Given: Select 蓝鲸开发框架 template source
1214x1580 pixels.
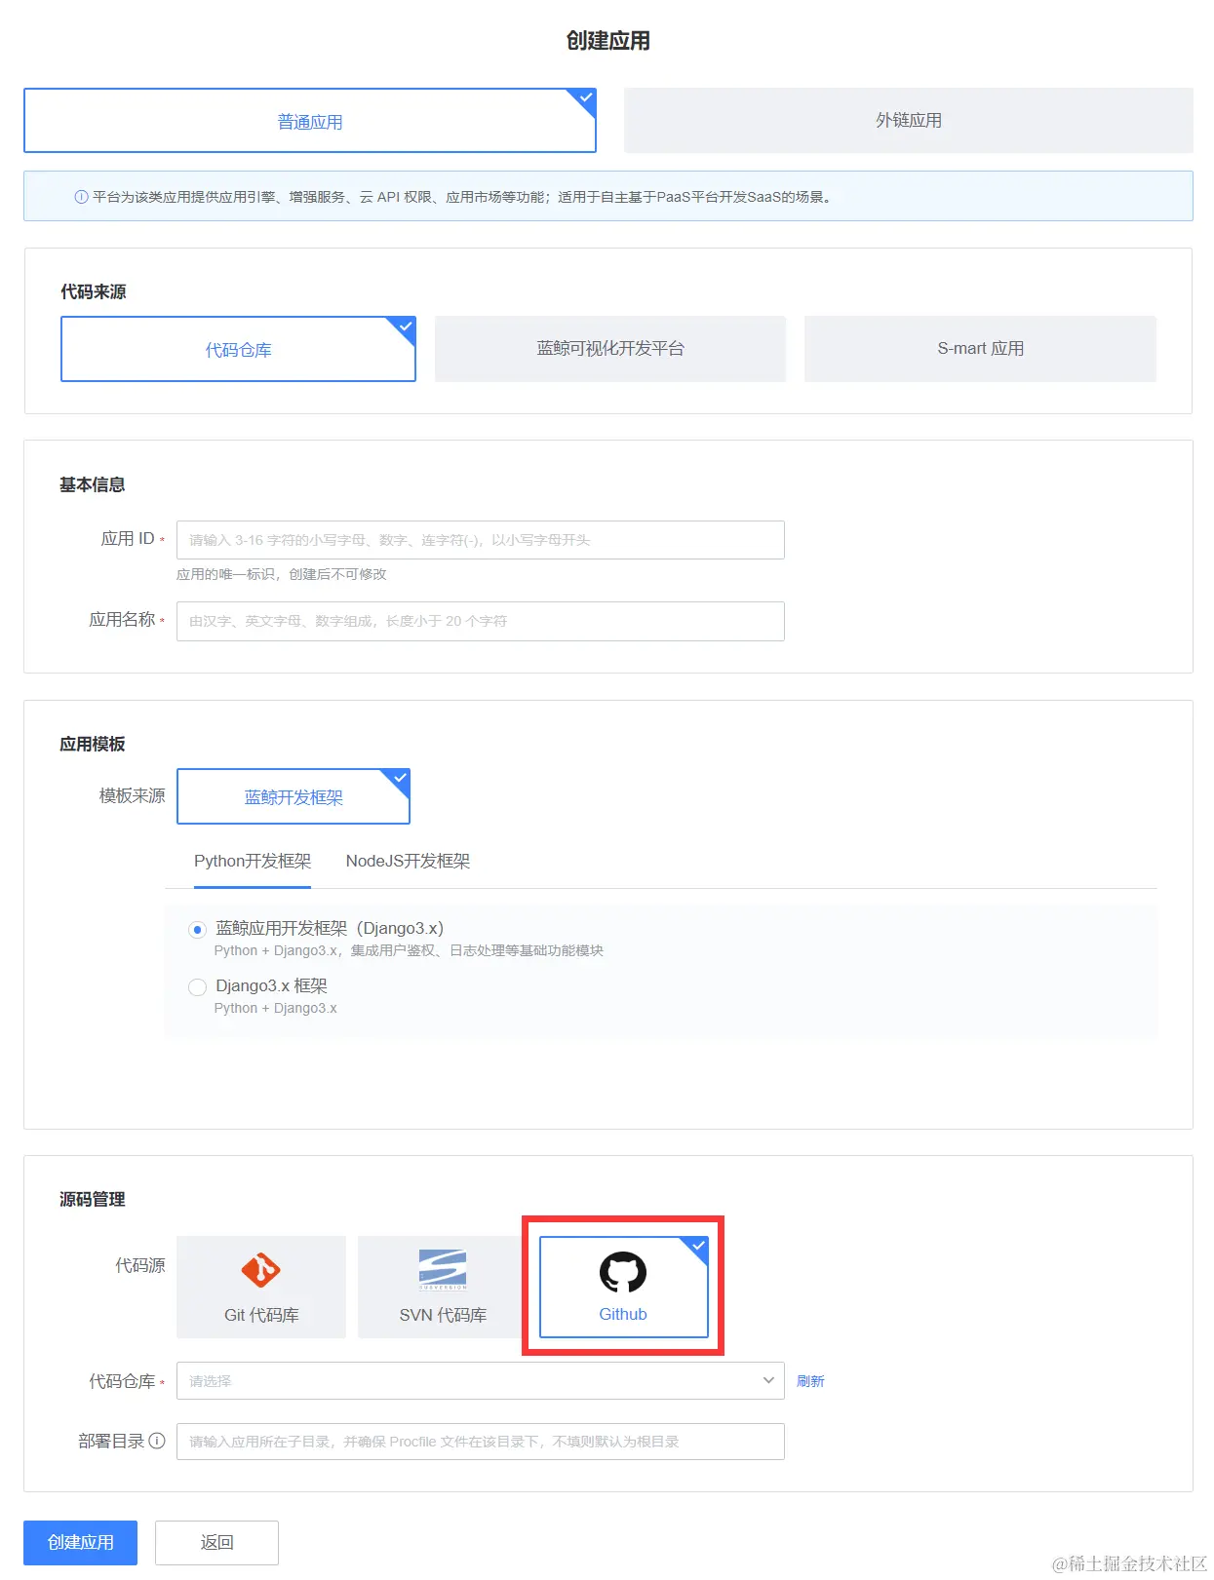Looking at the screenshot, I should [x=294, y=796].
